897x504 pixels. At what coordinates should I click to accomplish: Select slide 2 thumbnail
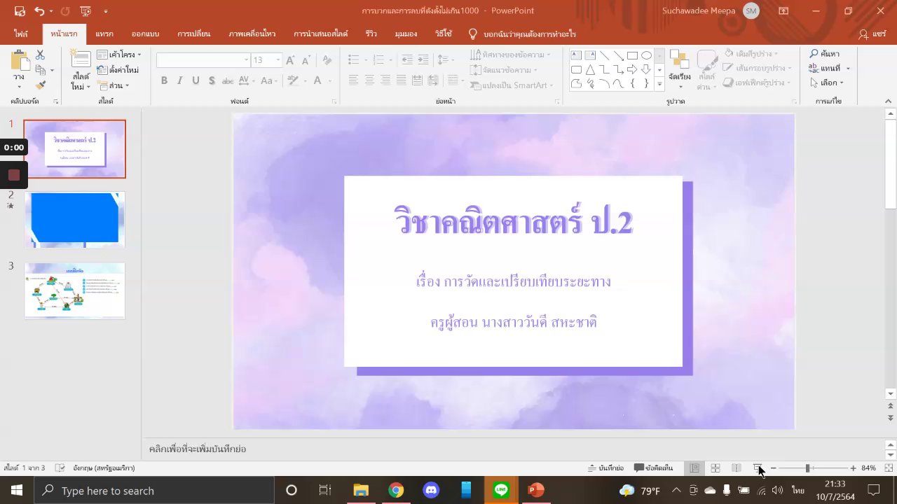tap(75, 220)
